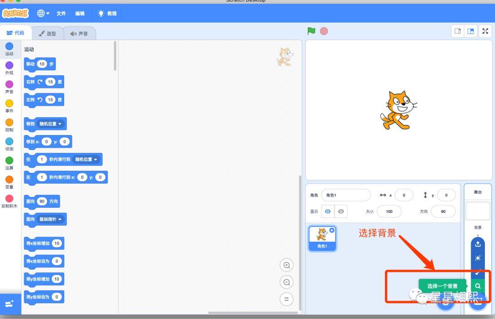Screen dimensions: 495x319
Task: Click the sprite x coordinate field
Action: pos(404,195)
